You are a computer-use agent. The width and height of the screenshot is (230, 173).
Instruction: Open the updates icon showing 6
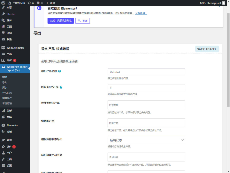click(x=29, y=3)
